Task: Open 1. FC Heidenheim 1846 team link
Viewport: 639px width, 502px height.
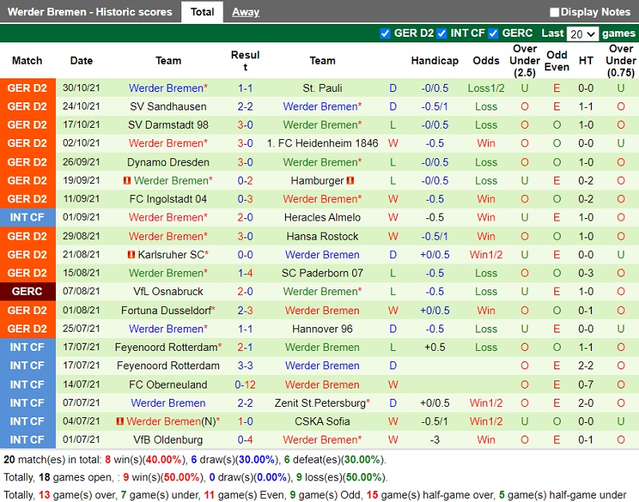Action: (x=323, y=143)
